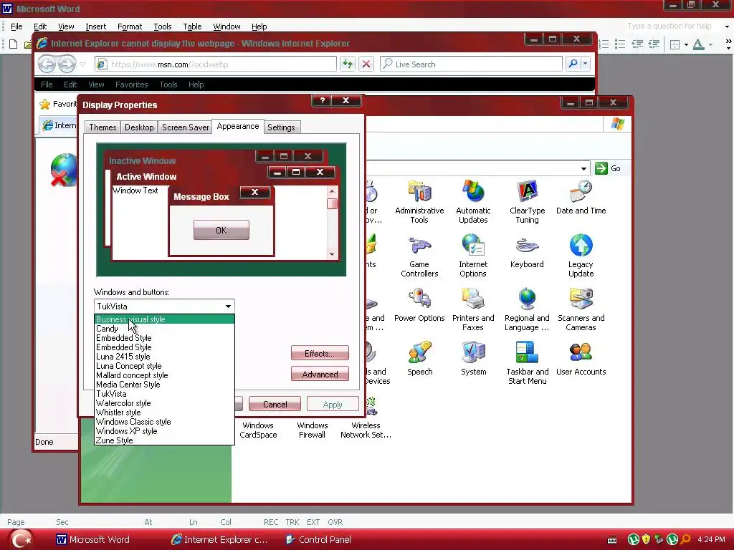Click the Go button in Control Panel
Screen dimensions: 734x550
[x=608, y=168]
